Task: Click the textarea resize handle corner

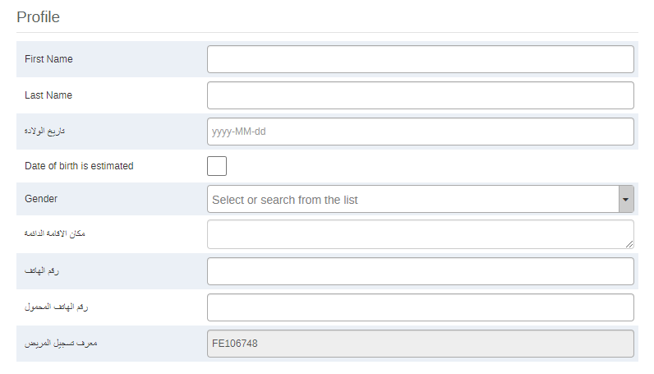Action: [x=629, y=244]
